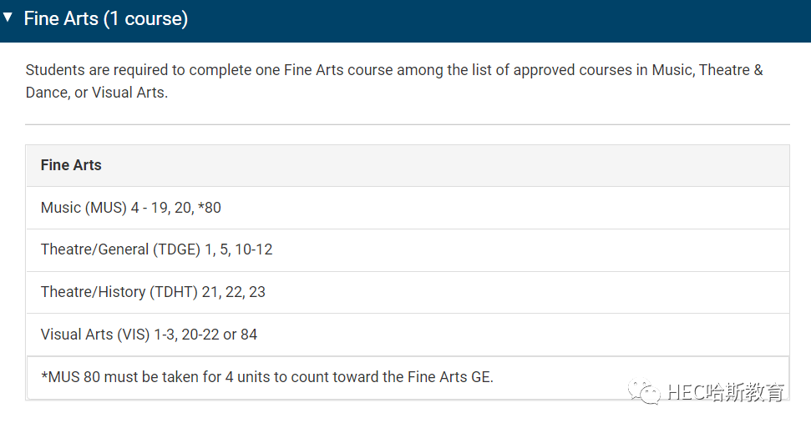The height and width of the screenshot is (428, 811).
Task: Select the Visual Arts (VIS) row
Action: (408, 335)
